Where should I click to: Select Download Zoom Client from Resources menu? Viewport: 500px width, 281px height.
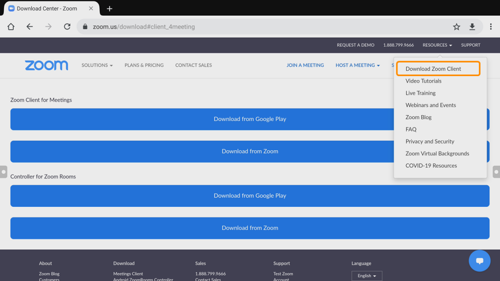(x=438, y=69)
